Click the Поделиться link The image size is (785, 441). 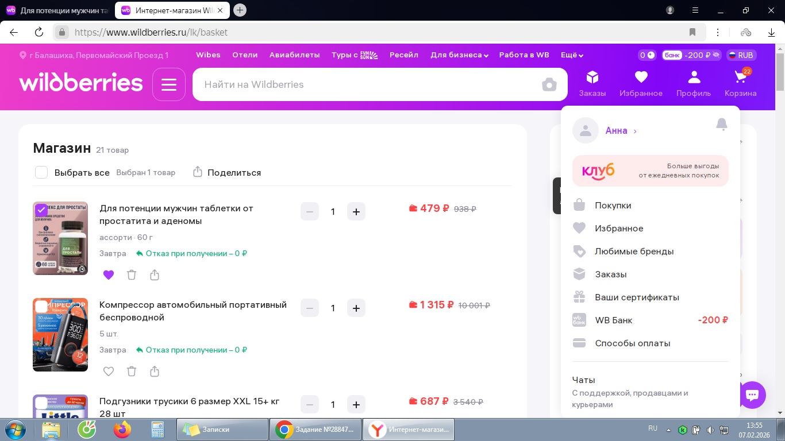click(227, 172)
